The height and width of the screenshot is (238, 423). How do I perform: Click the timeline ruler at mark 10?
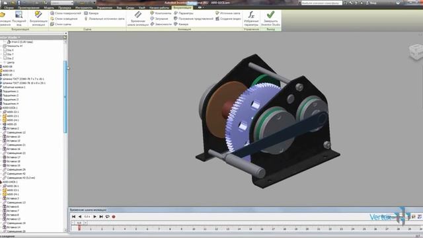[194, 229]
